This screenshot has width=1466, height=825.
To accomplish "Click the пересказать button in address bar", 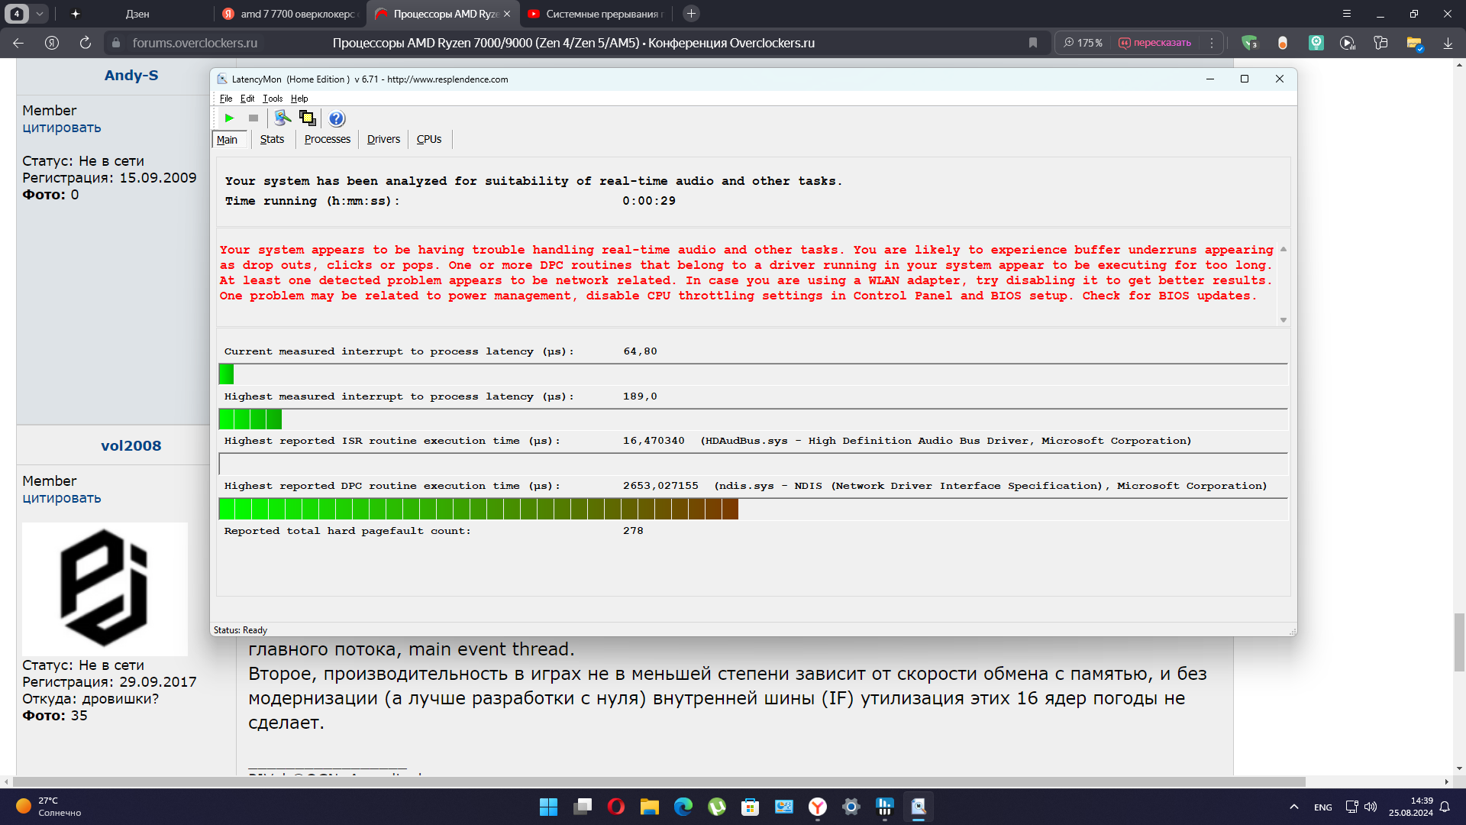I will 1154,43.
